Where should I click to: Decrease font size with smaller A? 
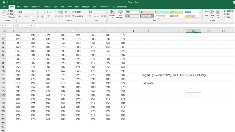coord(51,12)
